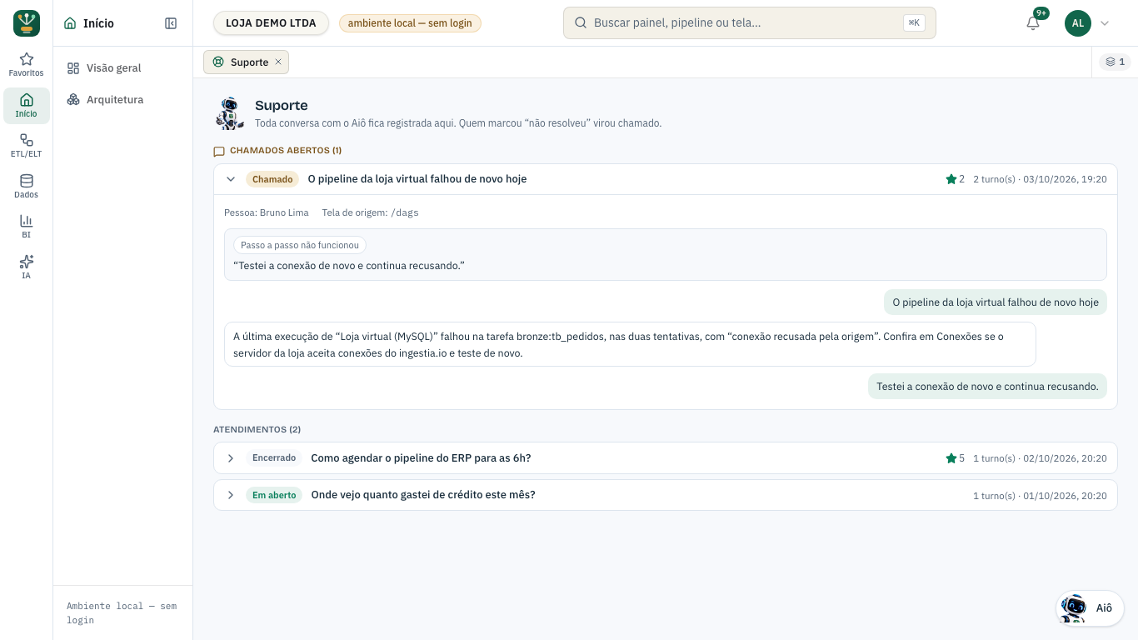Click the Encerrado status badge
Screen dimensions: 1138x640
[274, 458]
